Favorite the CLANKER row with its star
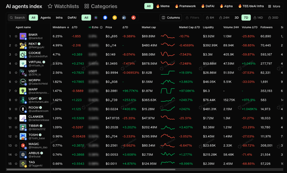 (x=16, y=118)
